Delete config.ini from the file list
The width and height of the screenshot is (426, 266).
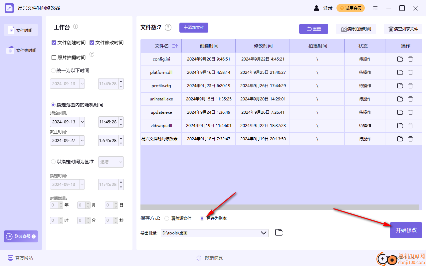[410, 59]
